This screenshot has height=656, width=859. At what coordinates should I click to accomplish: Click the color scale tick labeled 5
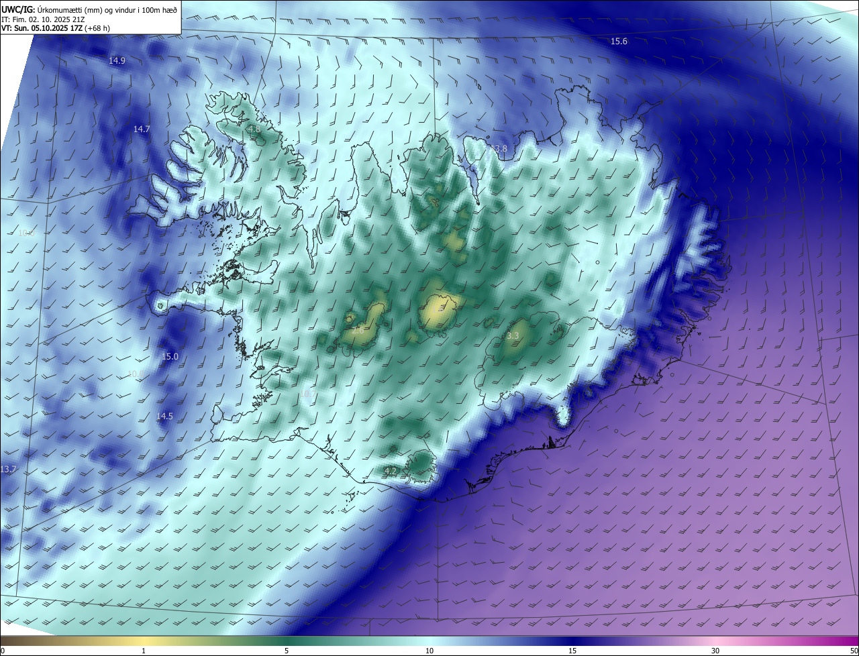[x=287, y=651]
